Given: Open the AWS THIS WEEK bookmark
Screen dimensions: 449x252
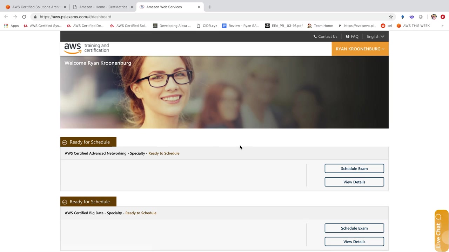Looking at the screenshot, I should coord(413,26).
